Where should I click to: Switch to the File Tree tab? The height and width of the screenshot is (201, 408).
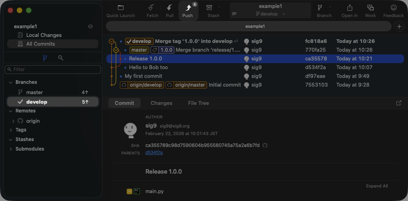coord(198,103)
